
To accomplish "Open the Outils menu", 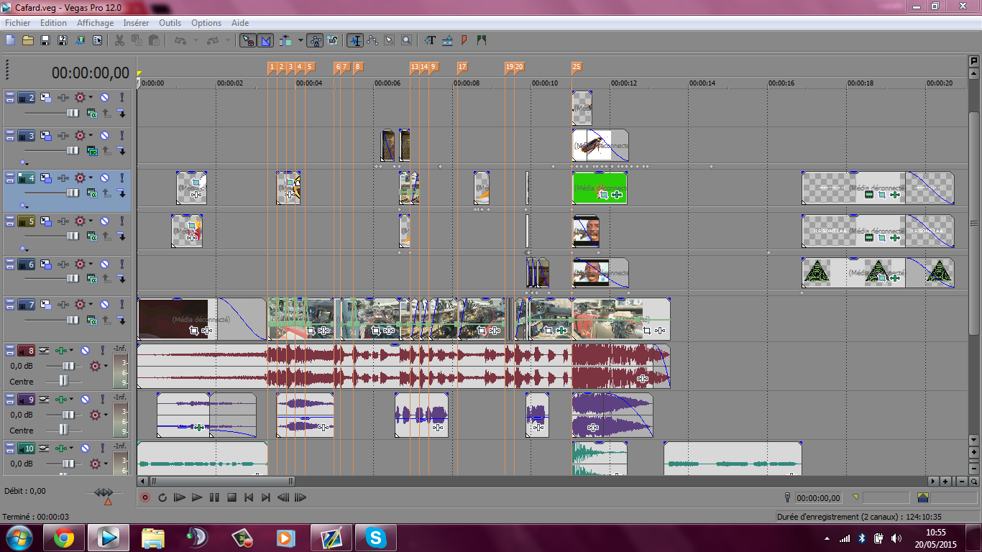I will [x=170, y=23].
